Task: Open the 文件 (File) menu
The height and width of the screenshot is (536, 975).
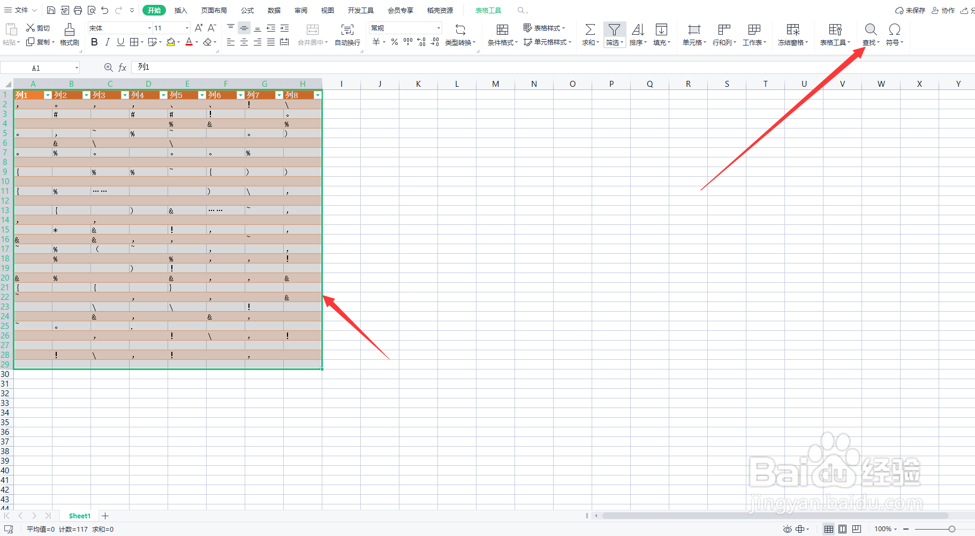Action: click(x=20, y=10)
